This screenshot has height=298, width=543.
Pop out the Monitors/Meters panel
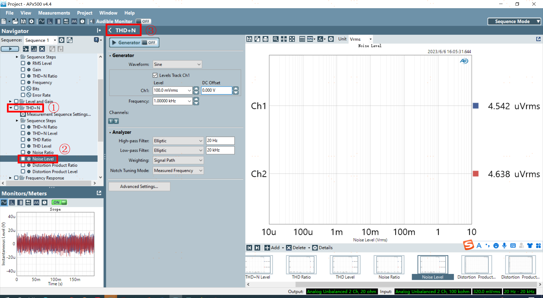coord(99,193)
